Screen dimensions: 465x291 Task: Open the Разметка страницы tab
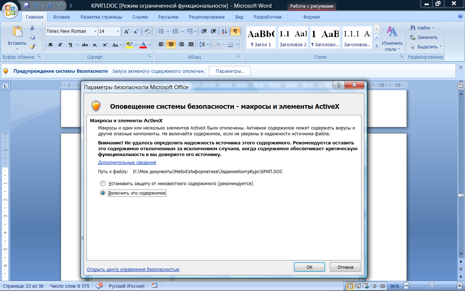(x=101, y=17)
